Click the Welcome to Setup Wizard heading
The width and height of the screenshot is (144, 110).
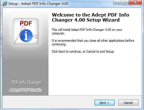click(90, 17)
